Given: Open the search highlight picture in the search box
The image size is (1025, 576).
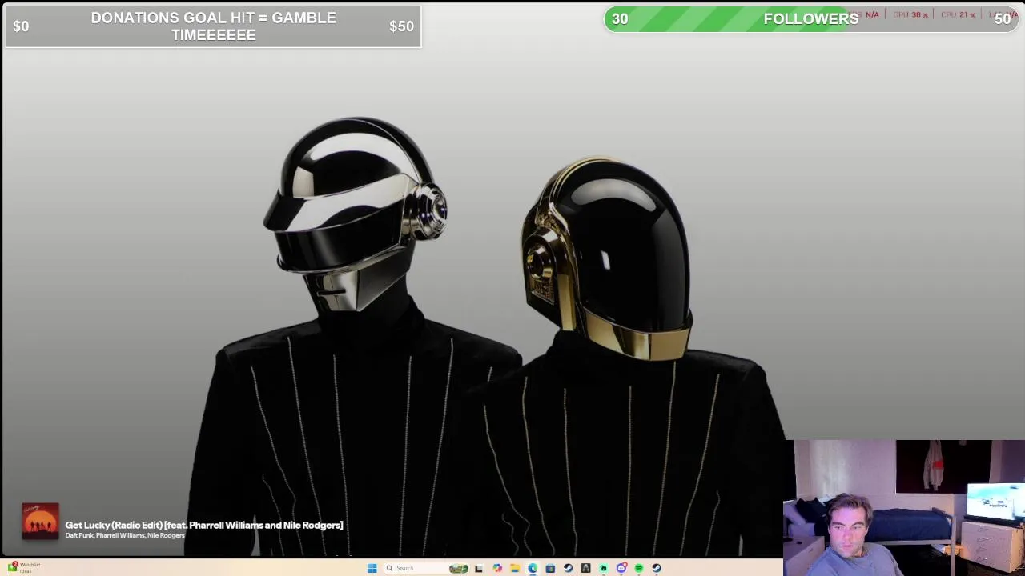Looking at the screenshot, I should (459, 568).
